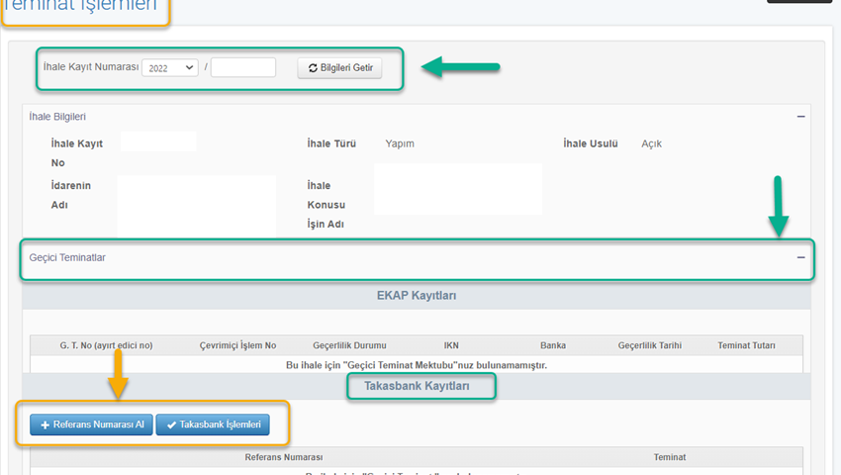Screen dimensions: 841x475
Task: Open the 2022 year dropdown
Action: pos(170,68)
